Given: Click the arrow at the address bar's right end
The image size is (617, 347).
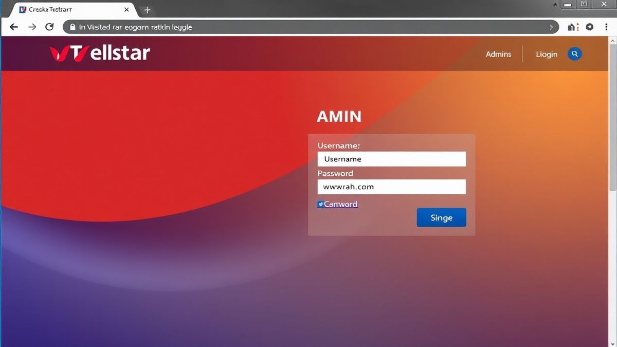Looking at the screenshot, I should (x=551, y=27).
